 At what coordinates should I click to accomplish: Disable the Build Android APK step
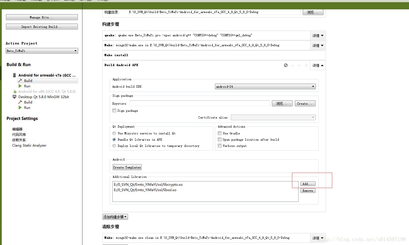point(286,65)
